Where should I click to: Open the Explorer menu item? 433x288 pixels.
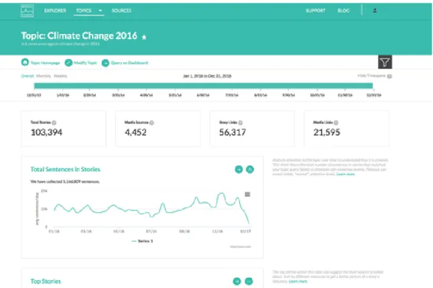55,11
